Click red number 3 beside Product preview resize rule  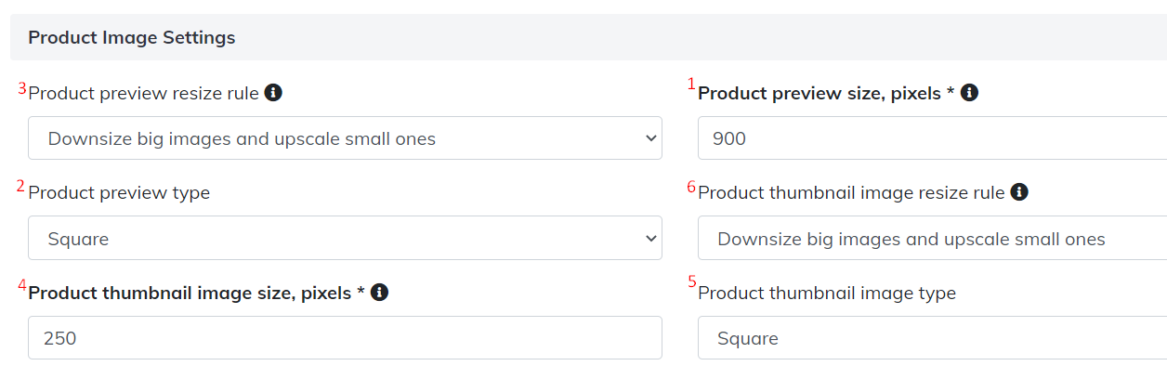pos(22,88)
